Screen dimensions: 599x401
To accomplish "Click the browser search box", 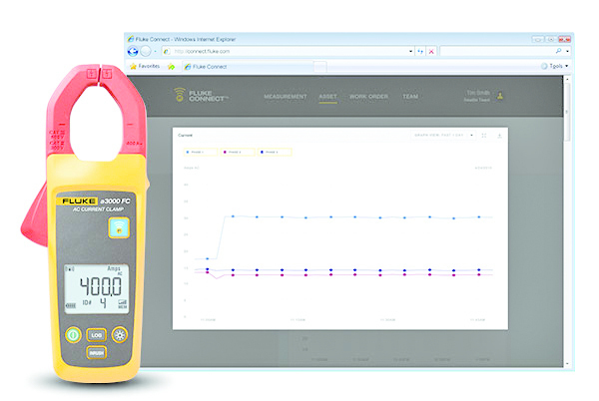I will (x=497, y=51).
